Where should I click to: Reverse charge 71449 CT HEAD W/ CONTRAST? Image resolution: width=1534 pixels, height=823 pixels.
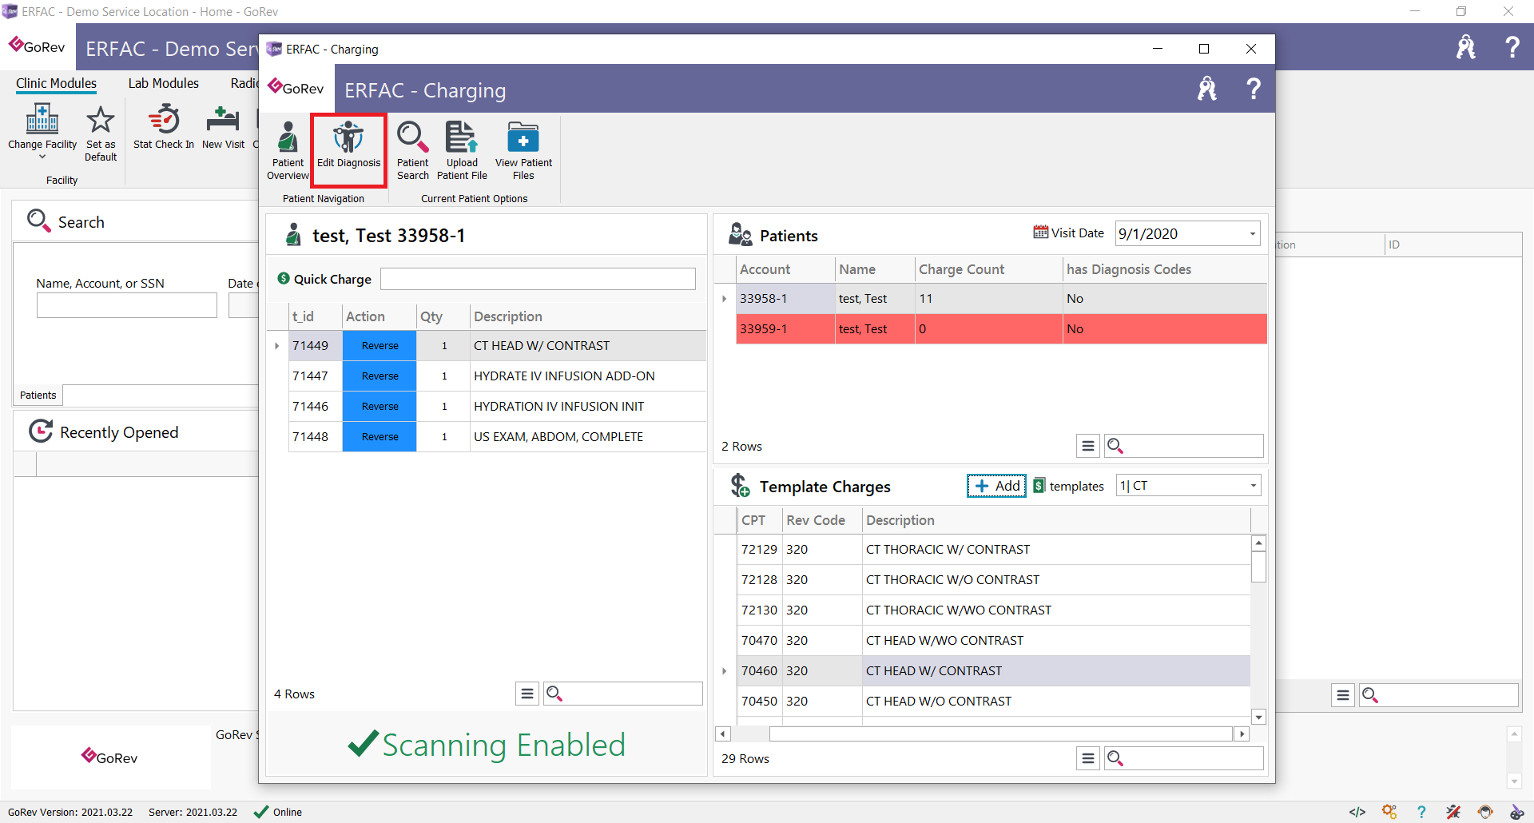(380, 346)
